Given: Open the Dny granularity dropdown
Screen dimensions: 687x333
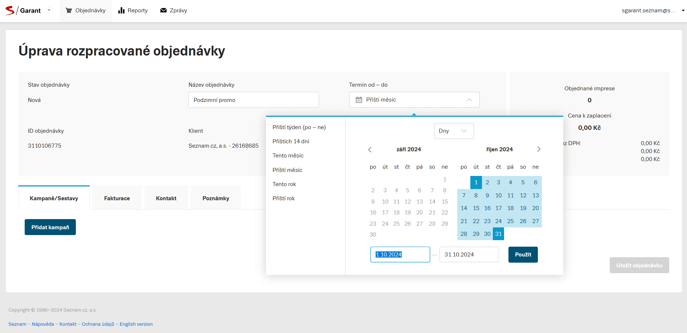Looking at the screenshot, I should (454, 131).
